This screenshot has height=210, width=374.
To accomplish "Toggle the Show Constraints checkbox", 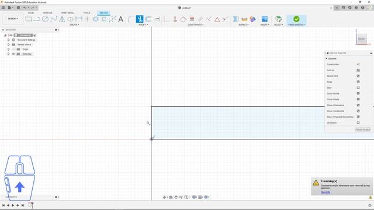I will [358, 111].
